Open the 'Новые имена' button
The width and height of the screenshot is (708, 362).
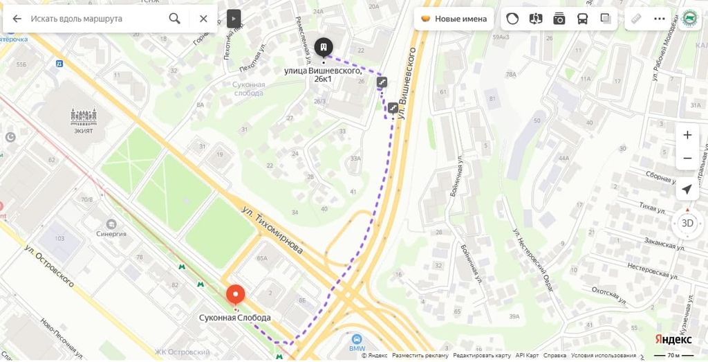click(x=454, y=19)
